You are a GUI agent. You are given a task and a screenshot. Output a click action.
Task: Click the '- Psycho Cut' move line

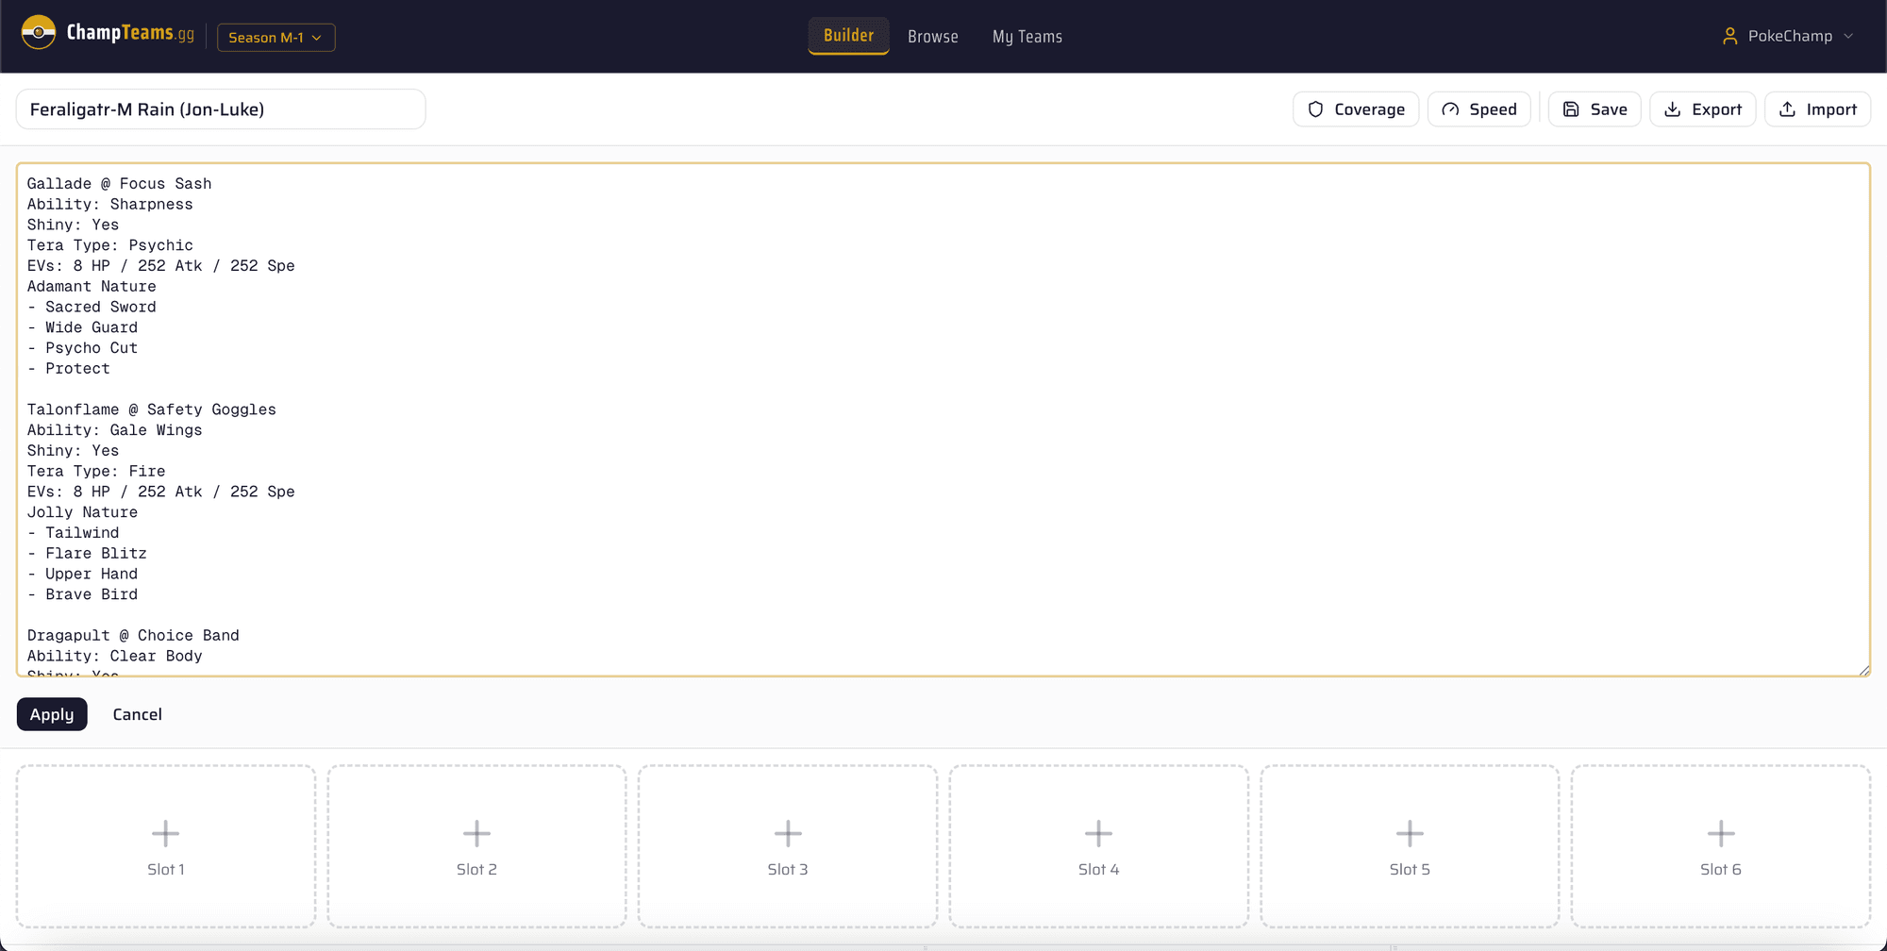click(x=82, y=348)
